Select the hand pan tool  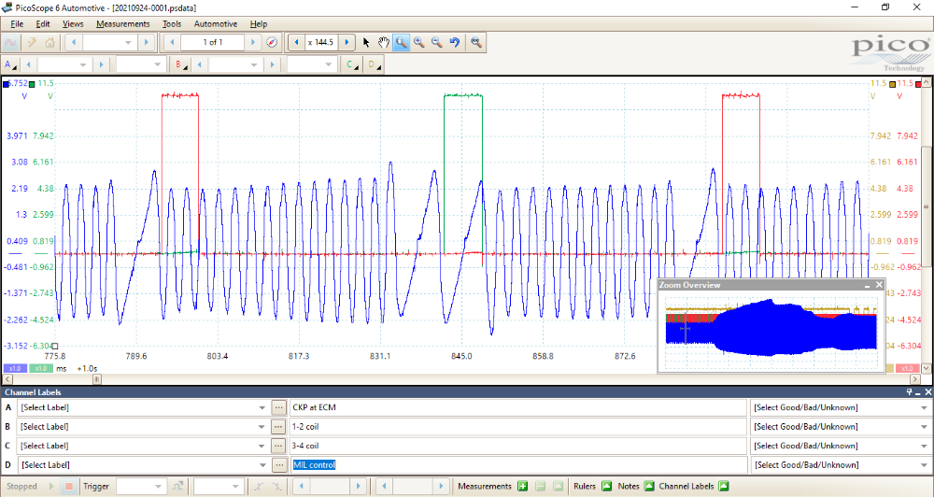(384, 42)
